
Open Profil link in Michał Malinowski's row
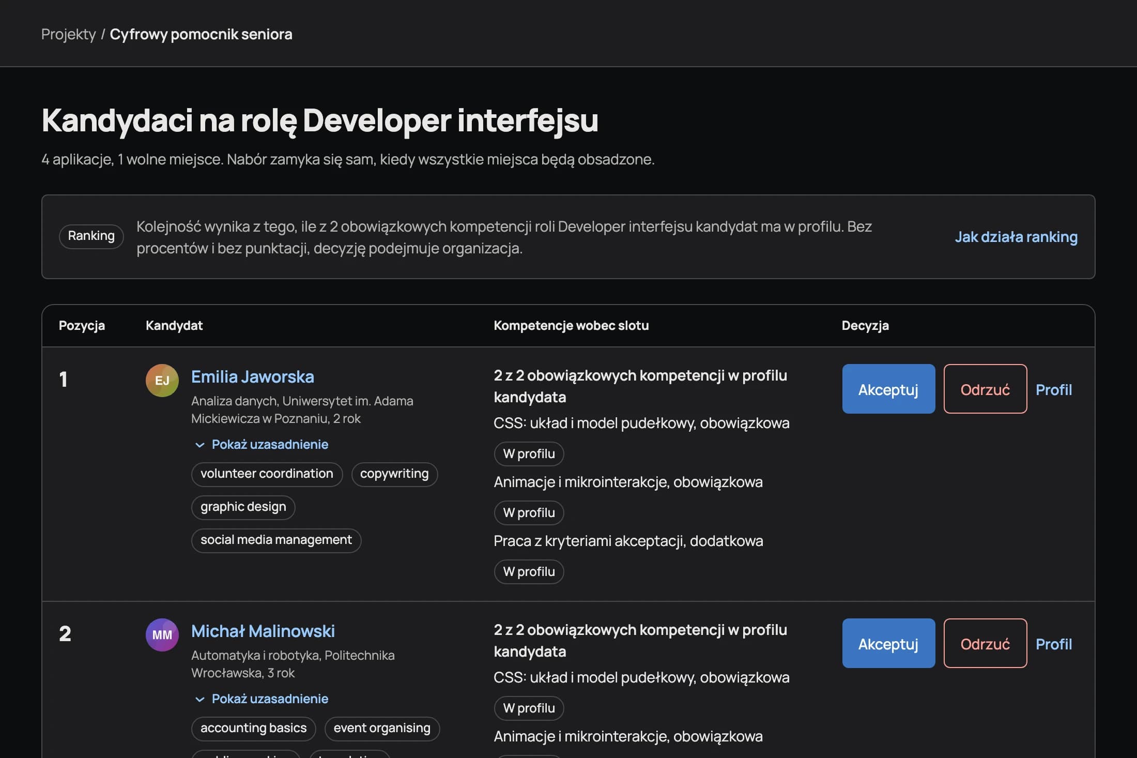tap(1054, 644)
